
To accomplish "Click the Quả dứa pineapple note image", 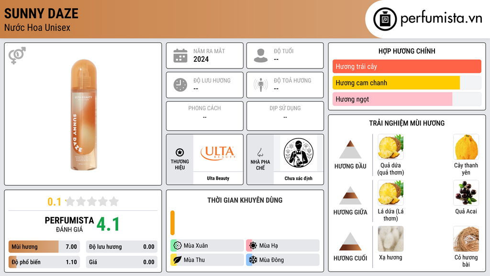I will tap(390, 147).
